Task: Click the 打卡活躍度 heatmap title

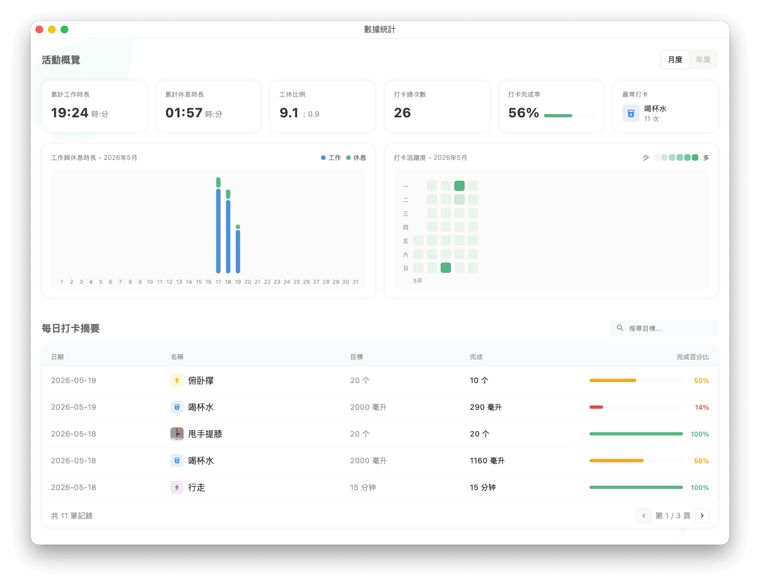Action: point(430,158)
